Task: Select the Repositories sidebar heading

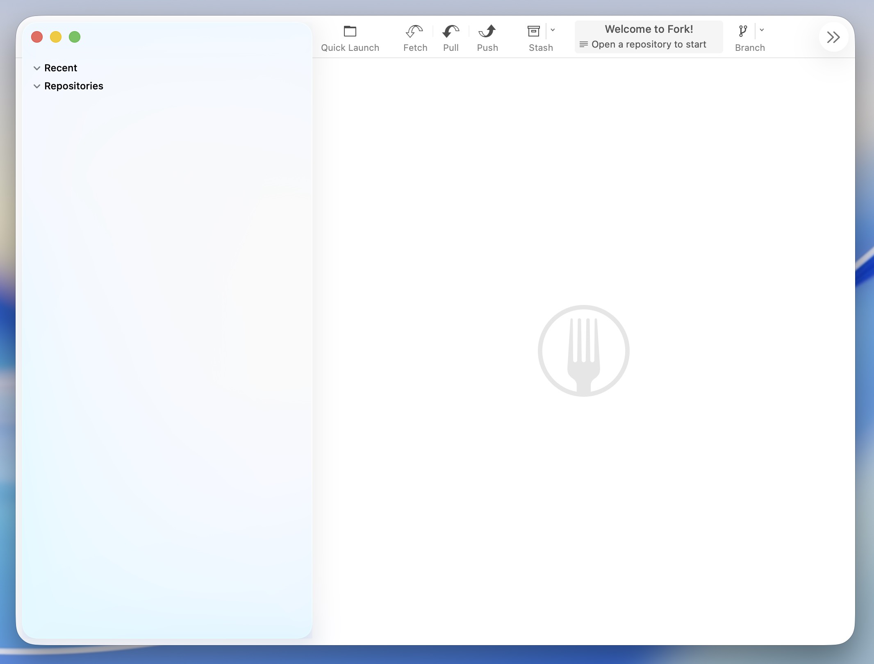Action: [74, 86]
